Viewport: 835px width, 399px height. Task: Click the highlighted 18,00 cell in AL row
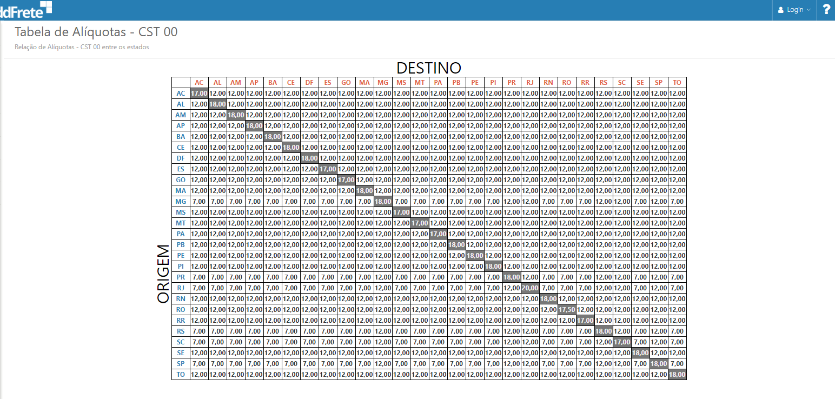(217, 104)
